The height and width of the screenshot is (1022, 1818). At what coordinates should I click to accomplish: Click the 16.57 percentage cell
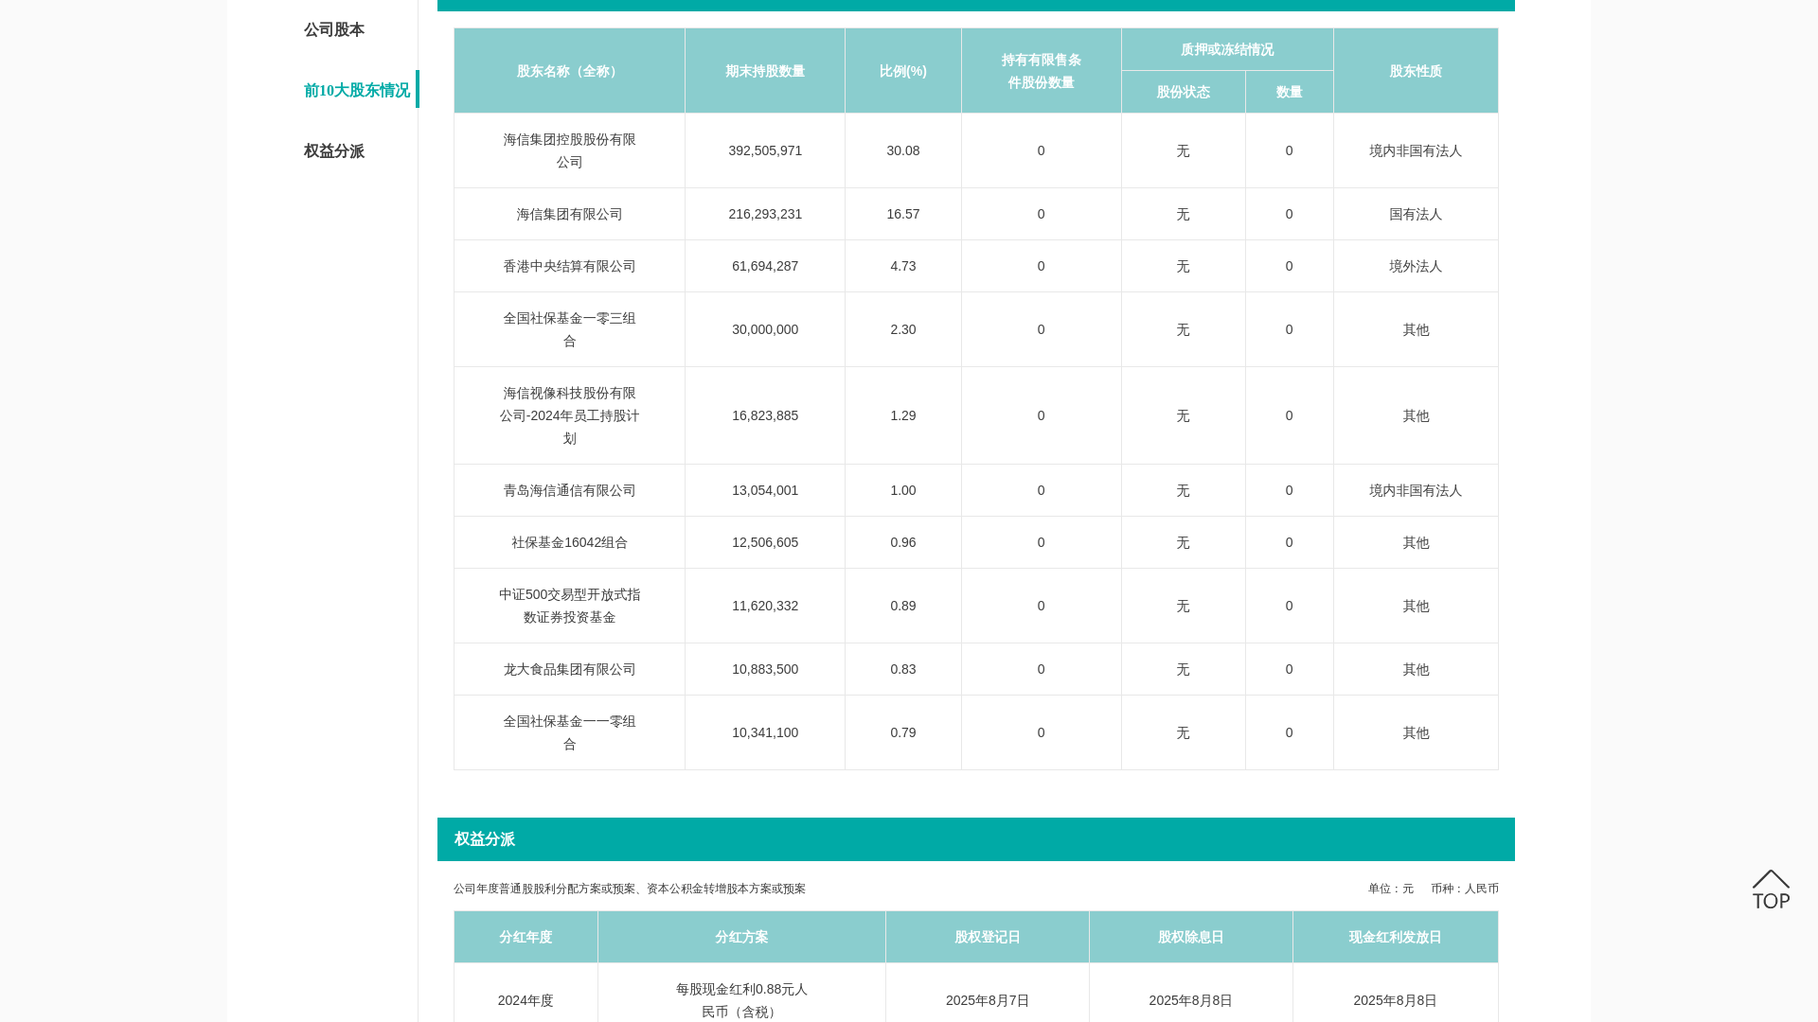[x=903, y=214]
